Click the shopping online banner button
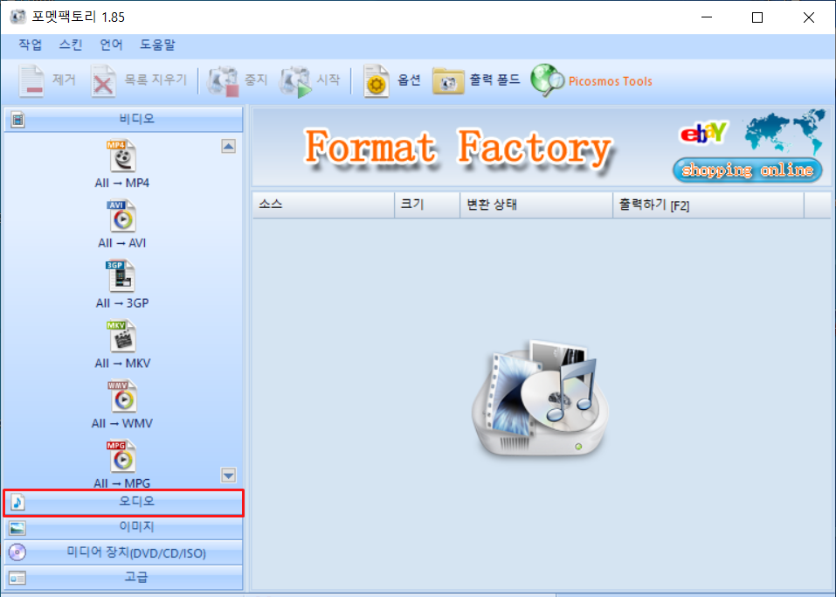Image resolution: width=836 pixels, height=597 pixels. point(748,170)
